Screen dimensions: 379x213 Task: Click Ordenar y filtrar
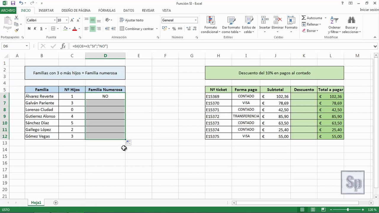[335, 25]
